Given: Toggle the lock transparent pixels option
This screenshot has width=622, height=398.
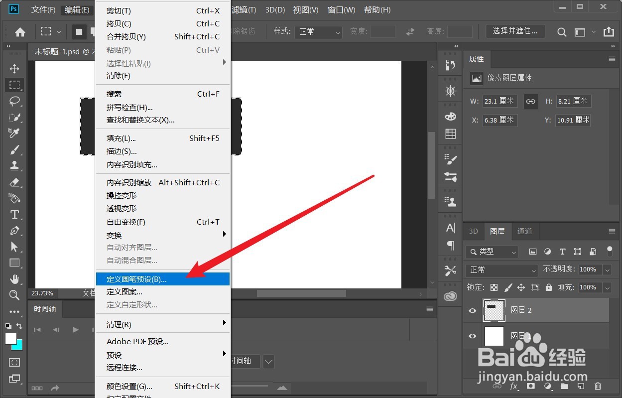Looking at the screenshot, I should [x=494, y=287].
